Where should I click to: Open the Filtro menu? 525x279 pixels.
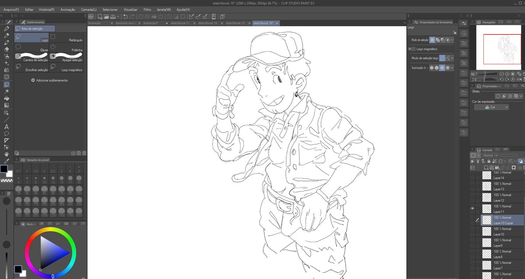(x=147, y=9)
